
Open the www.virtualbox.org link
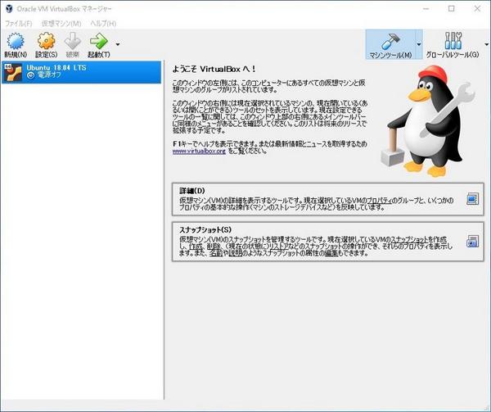199,151
